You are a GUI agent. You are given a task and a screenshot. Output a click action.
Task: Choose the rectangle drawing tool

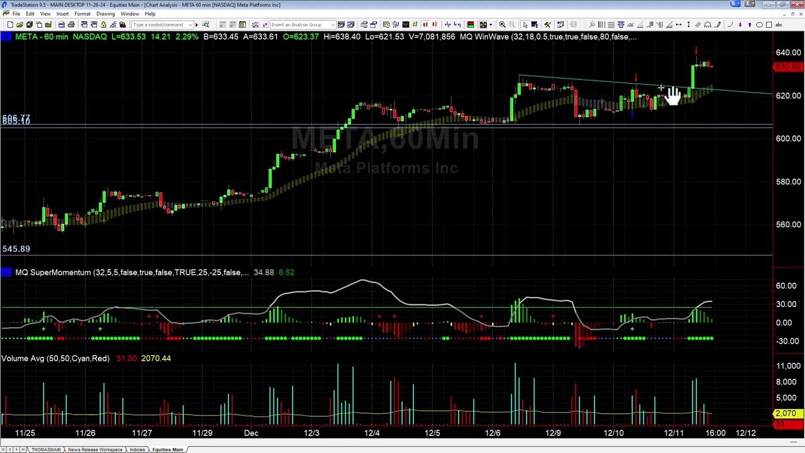click(x=769, y=25)
